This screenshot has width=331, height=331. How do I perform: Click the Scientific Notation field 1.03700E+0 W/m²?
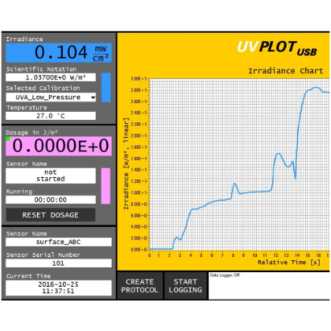coord(51,77)
